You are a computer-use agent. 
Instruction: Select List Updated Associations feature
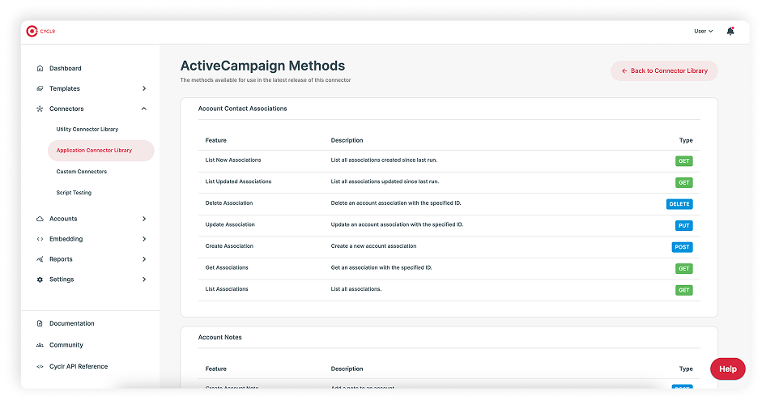click(238, 181)
